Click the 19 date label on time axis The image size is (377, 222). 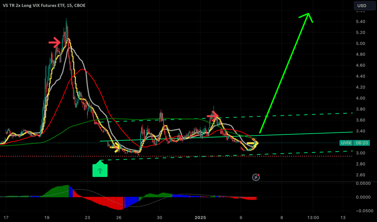47,218
